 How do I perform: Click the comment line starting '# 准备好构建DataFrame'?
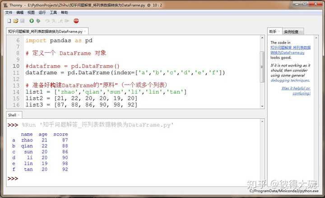click(x=97, y=85)
